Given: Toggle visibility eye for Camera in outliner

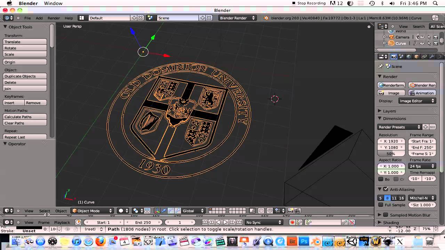Looking at the screenshot, I should point(422,37).
